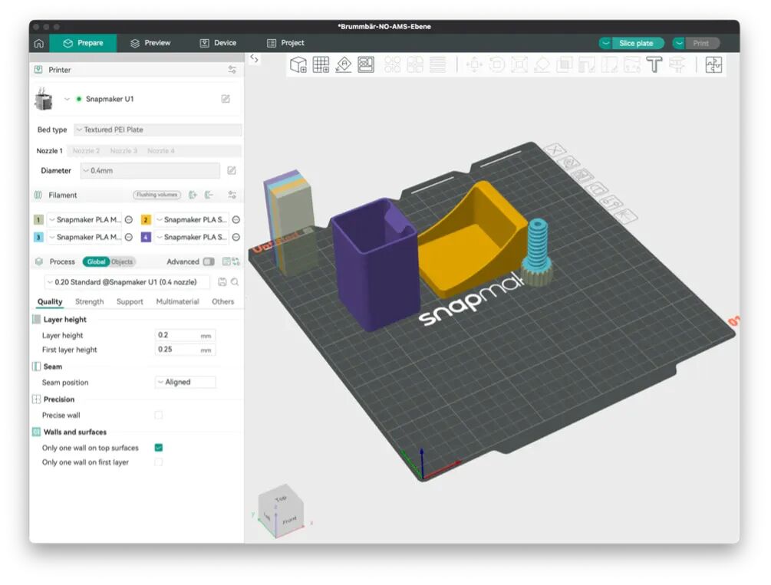
Task: Open the Assembly view puzzle icon
Action: (x=713, y=65)
